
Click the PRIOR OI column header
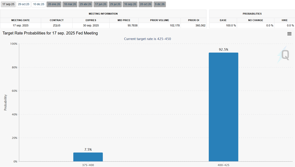tap(193, 20)
